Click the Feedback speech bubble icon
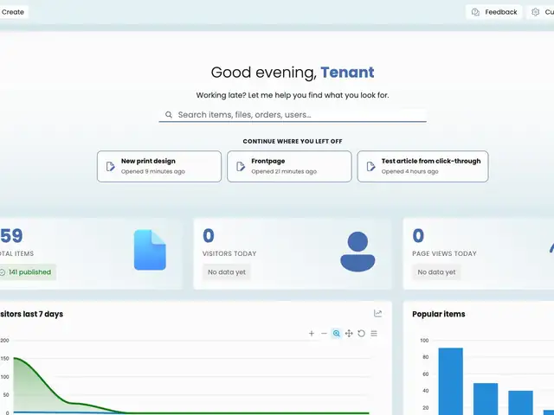 (x=475, y=12)
